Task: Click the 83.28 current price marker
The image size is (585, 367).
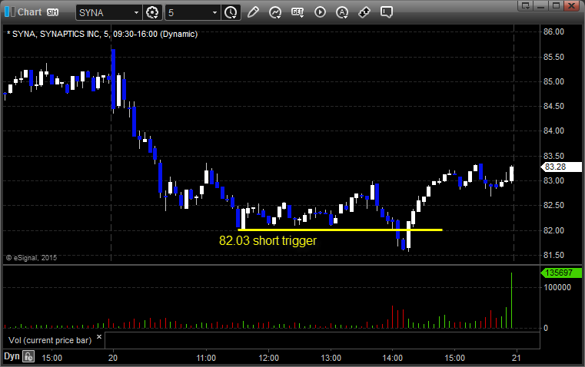Action: [561, 167]
